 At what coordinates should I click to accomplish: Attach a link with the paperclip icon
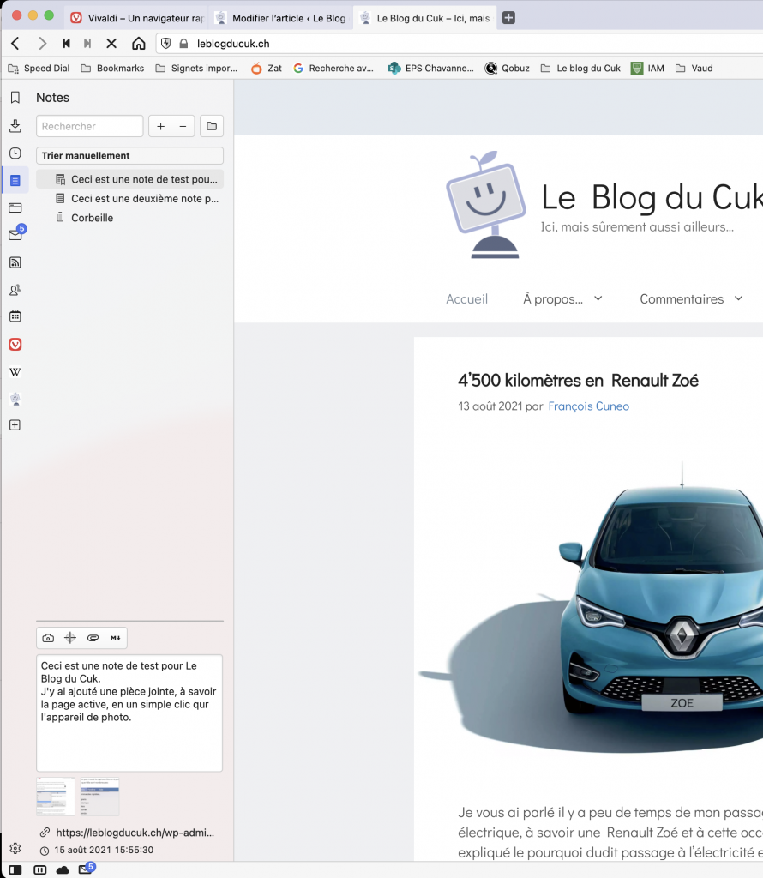point(93,638)
